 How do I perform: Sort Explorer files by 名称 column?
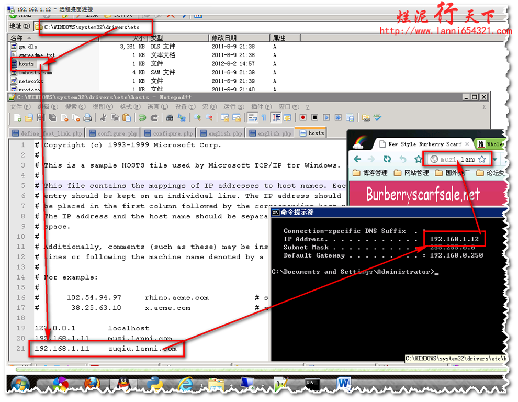(x=53, y=38)
